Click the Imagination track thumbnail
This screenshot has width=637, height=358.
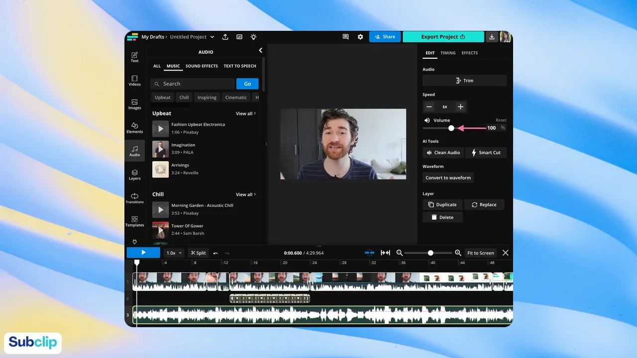pyautogui.click(x=160, y=149)
